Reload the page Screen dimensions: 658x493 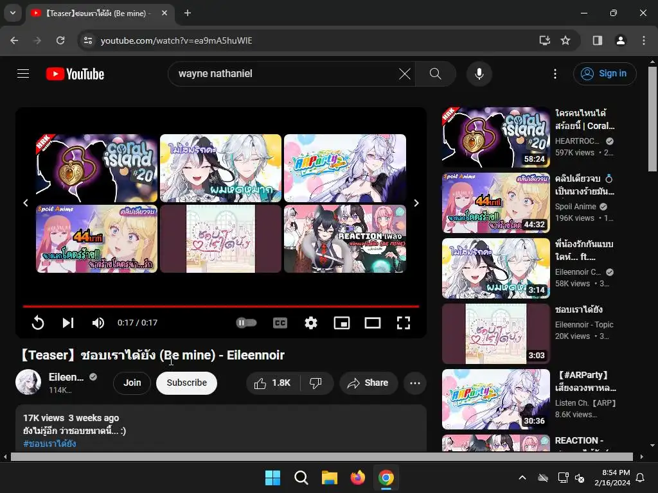pos(60,40)
